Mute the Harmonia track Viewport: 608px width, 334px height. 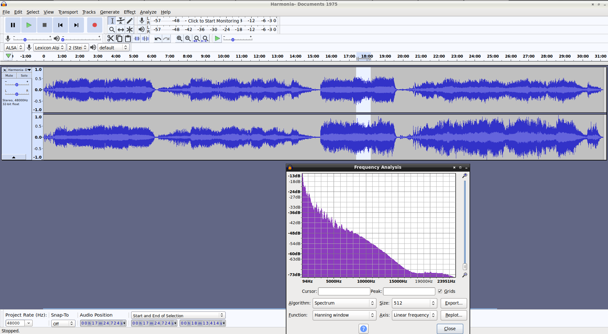9,76
